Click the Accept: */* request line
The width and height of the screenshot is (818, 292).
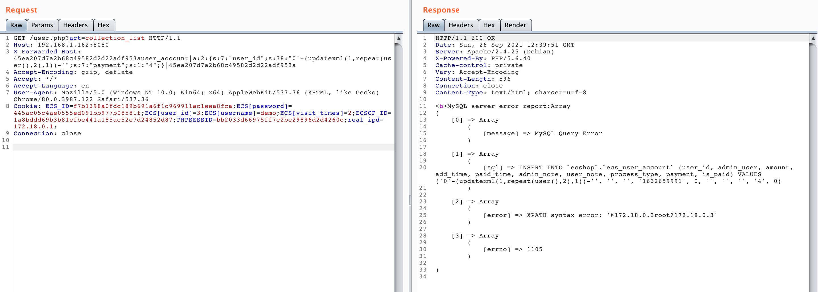click(x=35, y=79)
